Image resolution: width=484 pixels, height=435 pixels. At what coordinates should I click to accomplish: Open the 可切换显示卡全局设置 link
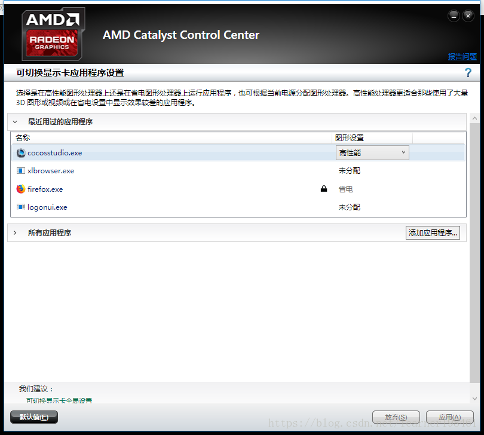[59, 400]
